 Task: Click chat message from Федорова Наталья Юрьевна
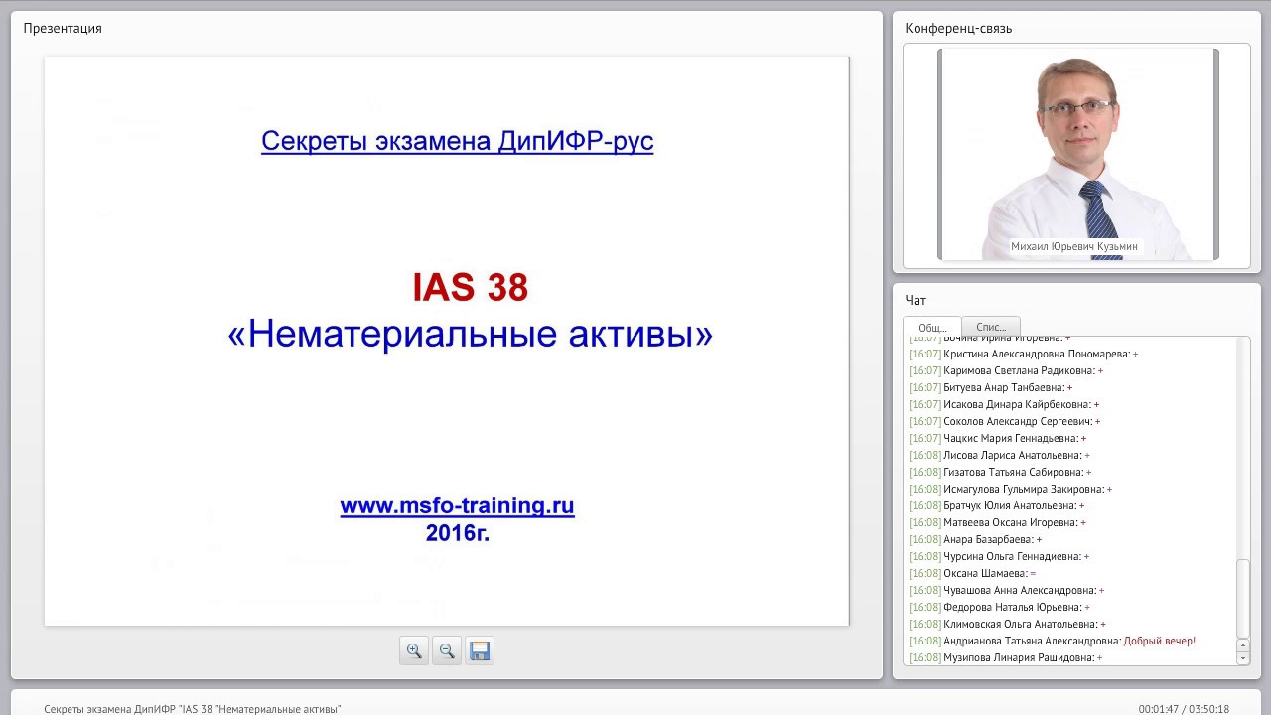tap(999, 607)
